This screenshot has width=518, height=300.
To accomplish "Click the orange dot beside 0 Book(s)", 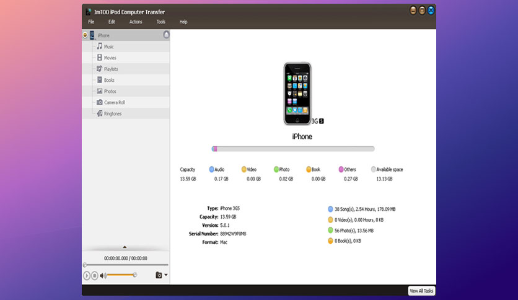I will point(330,241).
